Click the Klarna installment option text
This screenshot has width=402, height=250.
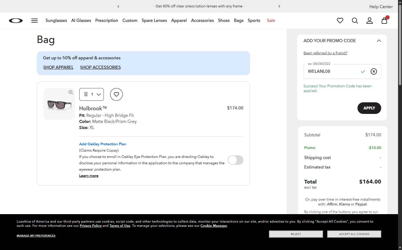pyautogui.click(x=344, y=204)
